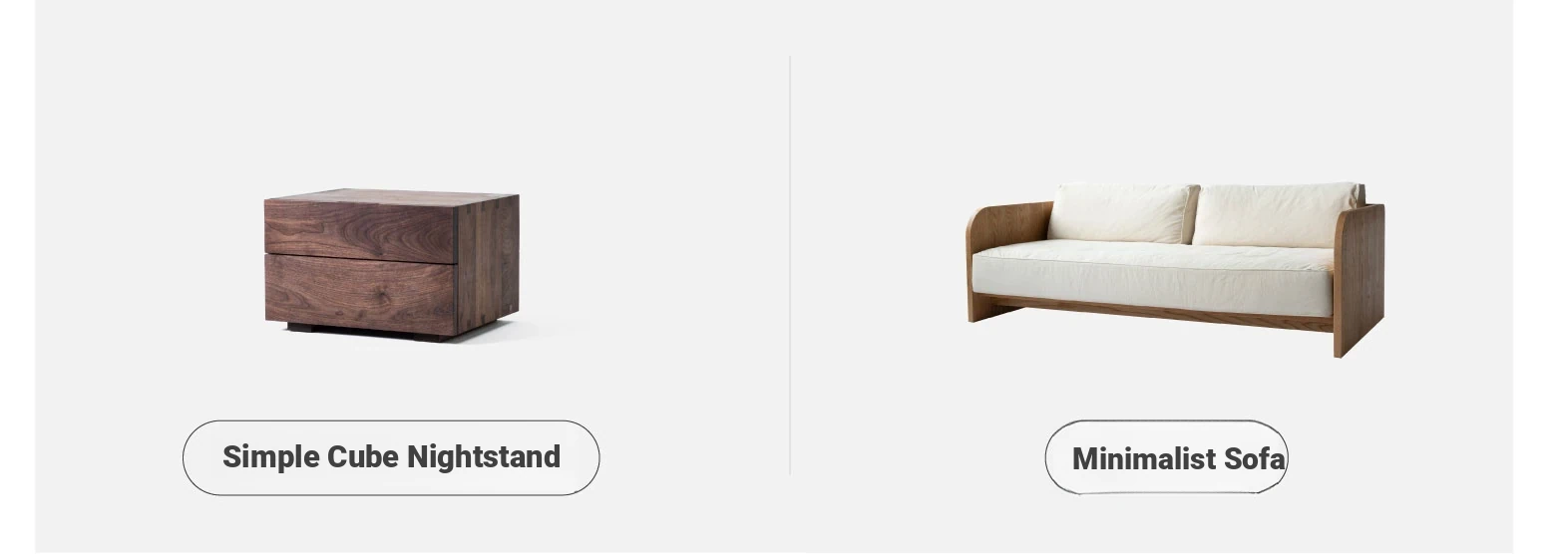Click the vertical divider between products
The height and width of the screenshot is (554, 1559).
coord(790,265)
